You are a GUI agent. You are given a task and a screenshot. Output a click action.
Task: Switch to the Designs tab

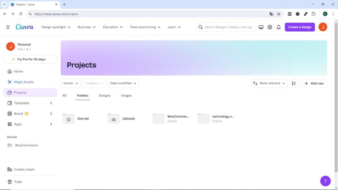coord(105,96)
